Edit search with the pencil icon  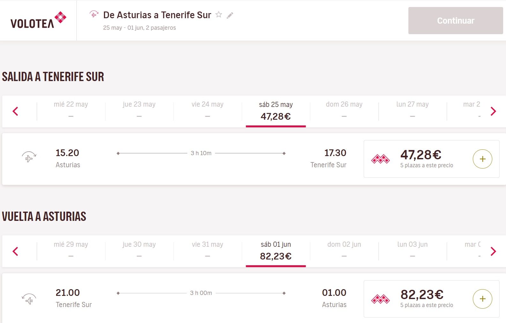click(230, 15)
